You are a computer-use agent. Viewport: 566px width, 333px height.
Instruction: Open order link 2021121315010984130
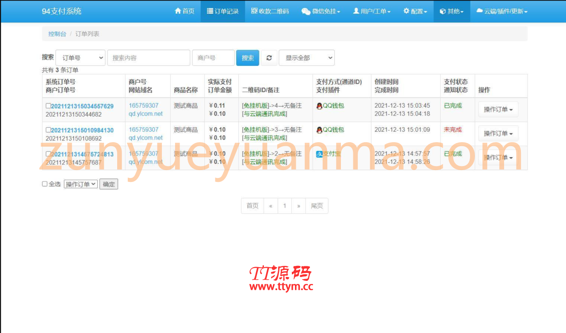tap(82, 130)
